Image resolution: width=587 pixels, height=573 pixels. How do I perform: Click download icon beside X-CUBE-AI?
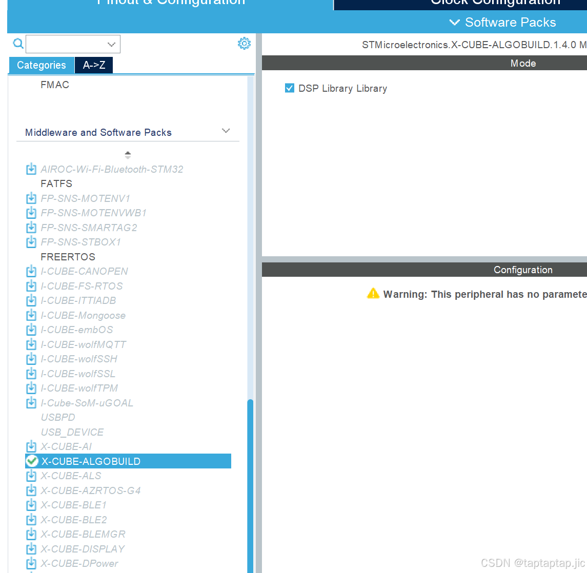(x=31, y=446)
